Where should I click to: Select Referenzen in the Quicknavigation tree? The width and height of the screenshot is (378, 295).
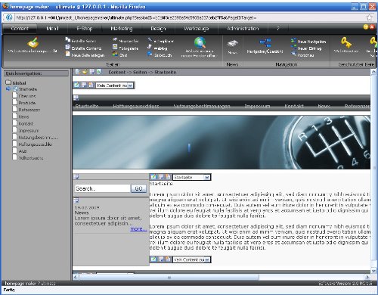29,110
